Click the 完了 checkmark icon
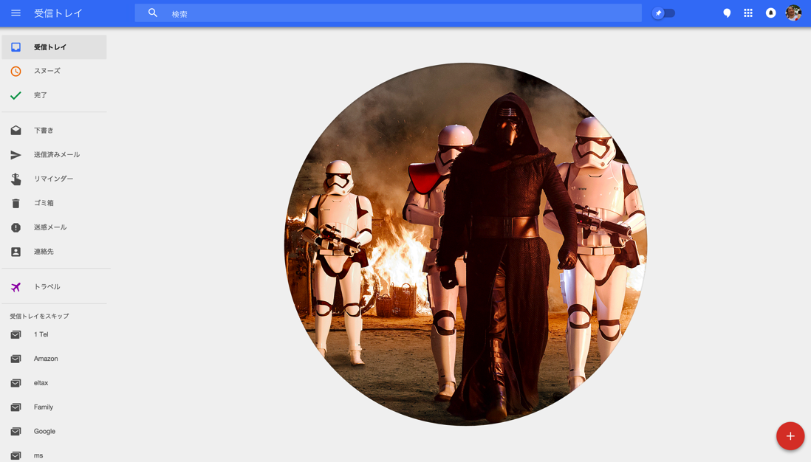Image resolution: width=811 pixels, height=462 pixels. click(x=16, y=95)
